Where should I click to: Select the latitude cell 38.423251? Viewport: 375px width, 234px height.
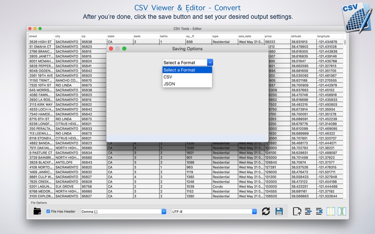click(x=303, y=186)
